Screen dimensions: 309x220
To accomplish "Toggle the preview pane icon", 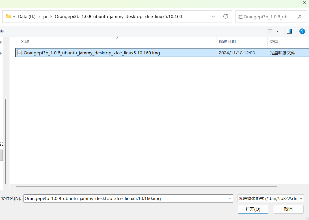I will pyautogui.click(x=289, y=31).
